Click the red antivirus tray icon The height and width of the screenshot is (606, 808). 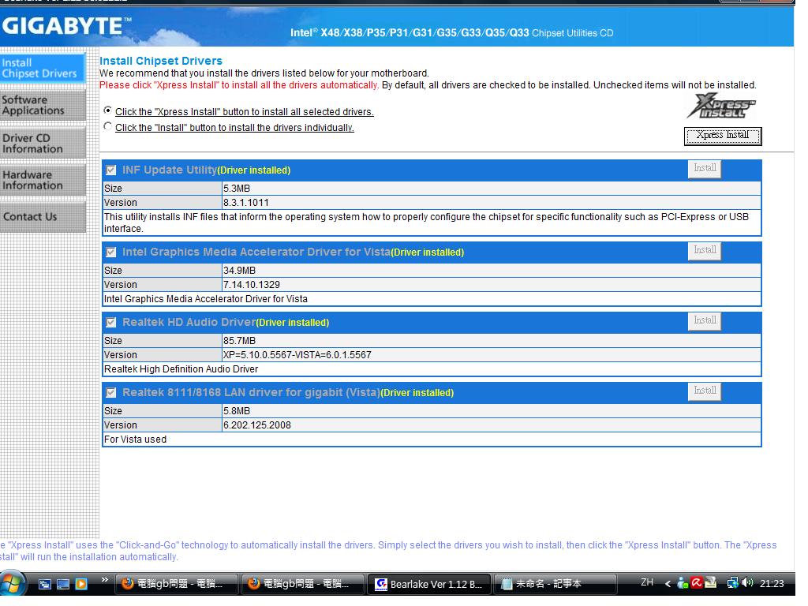click(698, 584)
